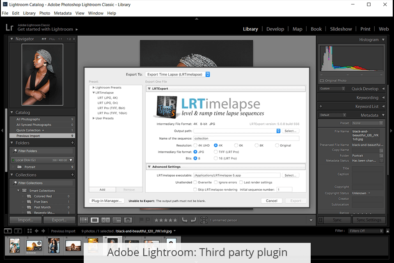
Task: Enable the Ignore errors checkbox
Action: pyautogui.click(x=215, y=182)
